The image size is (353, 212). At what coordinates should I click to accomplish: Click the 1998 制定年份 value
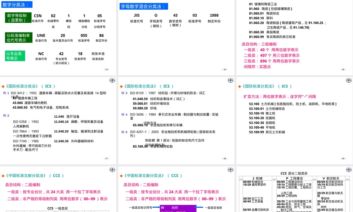tap(214, 15)
